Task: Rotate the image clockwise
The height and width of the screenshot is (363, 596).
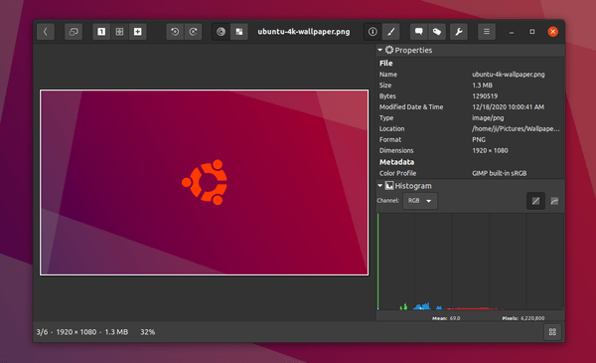Action: tap(193, 32)
